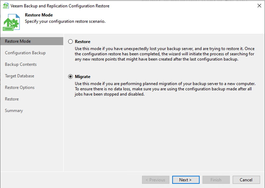The height and width of the screenshot is (188, 265).
Task: Select the Migrate radio button
Action: [71, 77]
